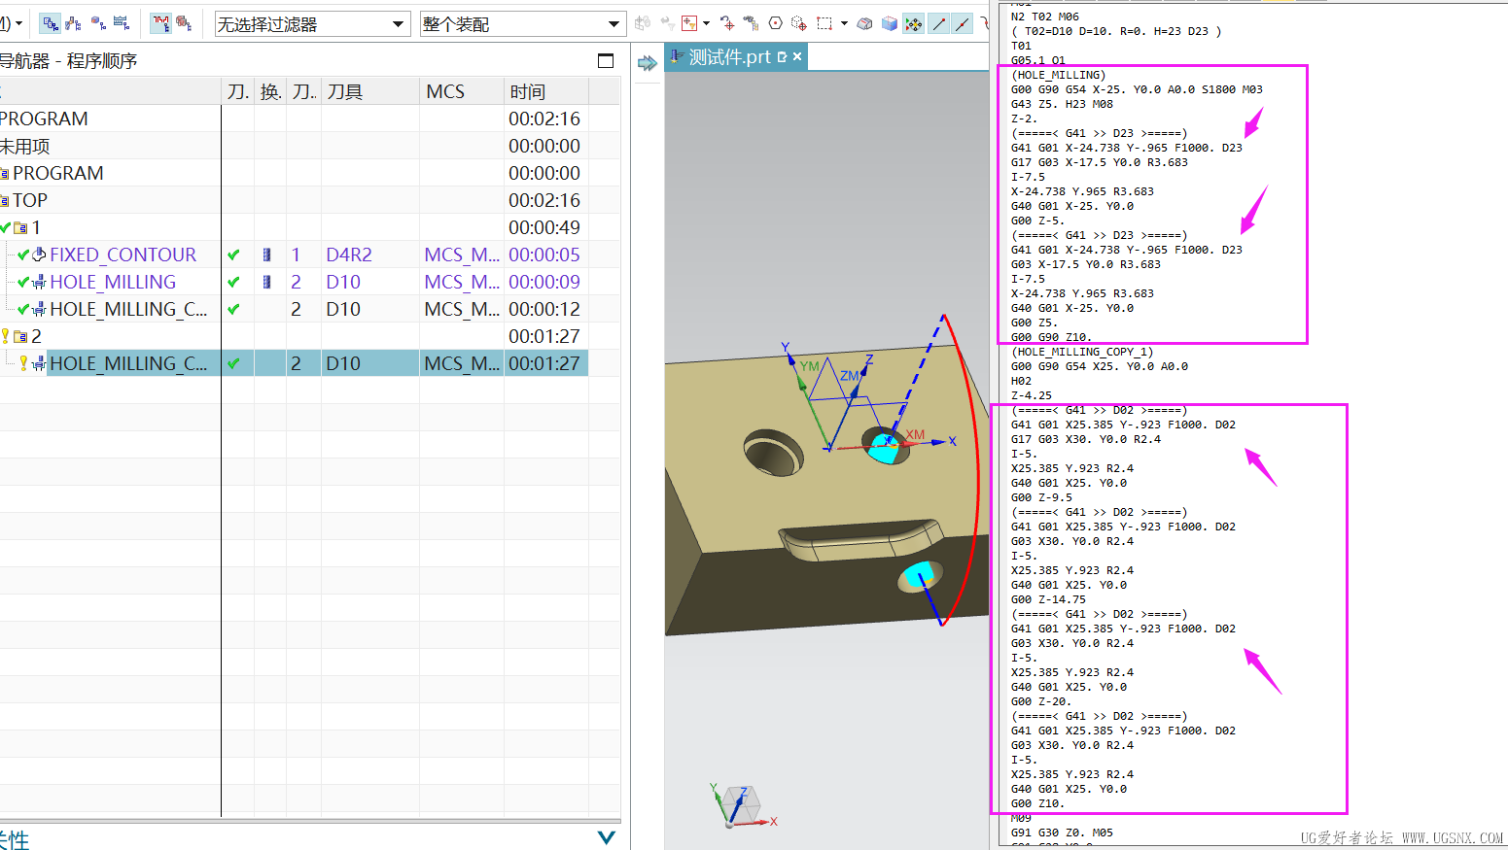Select the rectangle selection tool icon

click(x=824, y=23)
